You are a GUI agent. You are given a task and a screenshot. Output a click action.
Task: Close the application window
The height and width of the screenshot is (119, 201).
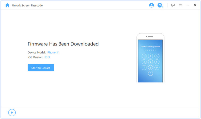coord(195,5)
